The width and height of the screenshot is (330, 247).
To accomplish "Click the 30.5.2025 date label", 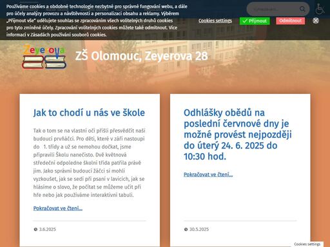I will pyautogui.click(x=199, y=229).
